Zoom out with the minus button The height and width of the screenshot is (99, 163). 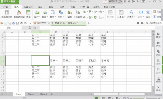pyautogui.click(x=131, y=98)
